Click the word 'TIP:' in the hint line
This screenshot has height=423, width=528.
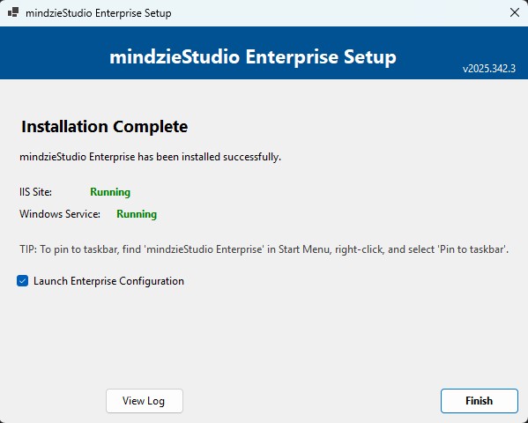click(x=28, y=249)
